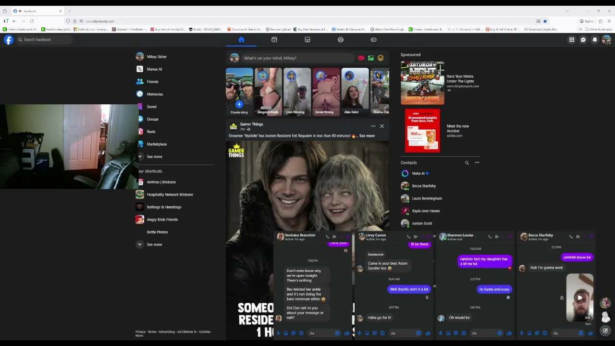Image resolution: width=615 pixels, height=346 pixels.
Task: Hide the Gamer Things post with X
Action: (382, 126)
